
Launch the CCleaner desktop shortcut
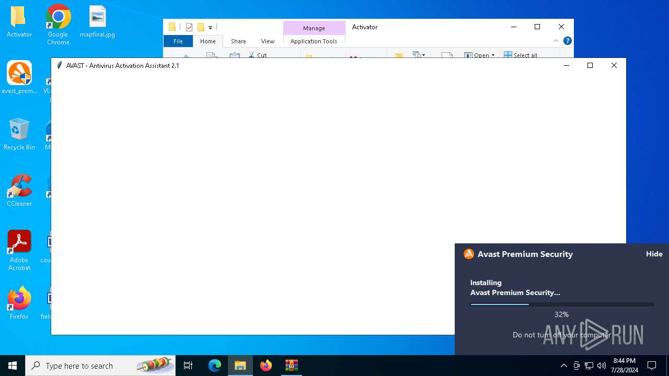tap(19, 191)
